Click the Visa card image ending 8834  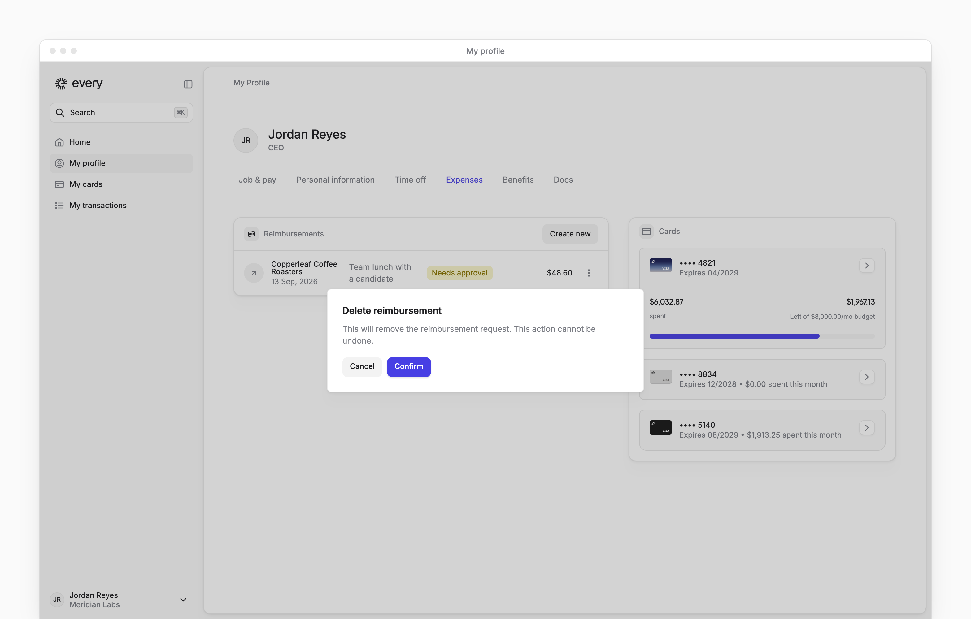[660, 377]
